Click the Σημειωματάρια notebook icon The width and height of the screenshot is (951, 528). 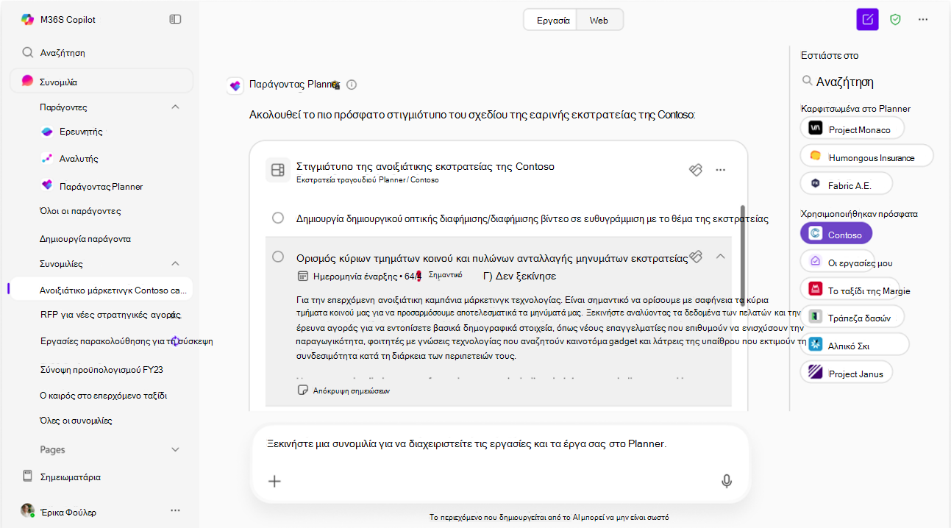(x=28, y=477)
